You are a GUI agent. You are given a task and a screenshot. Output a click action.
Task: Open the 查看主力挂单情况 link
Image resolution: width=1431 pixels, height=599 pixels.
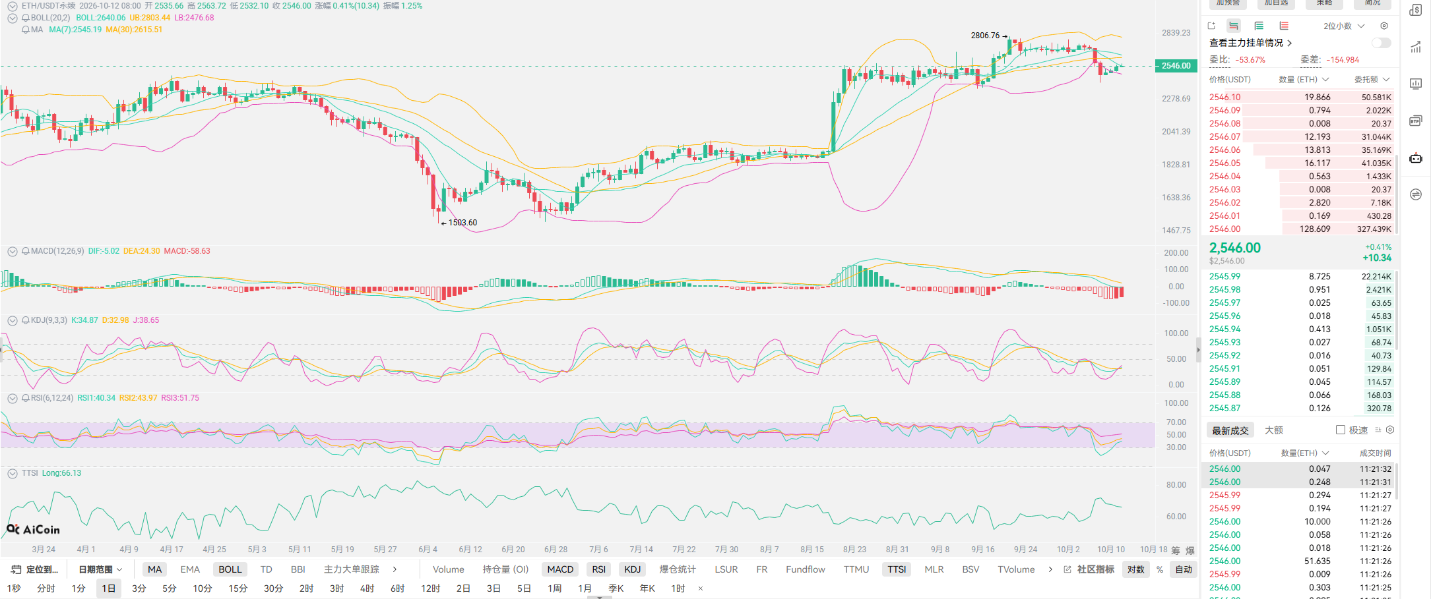click(x=1250, y=43)
